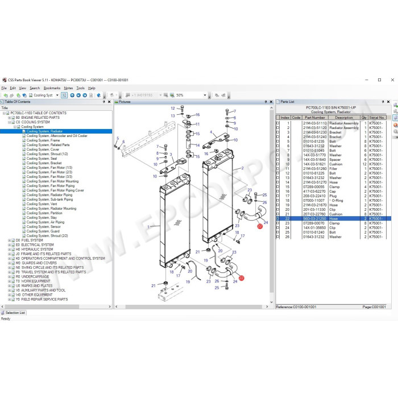The width and height of the screenshot is (398, 398).
Task: Open the 50% zoom dropdown
Action: pos(205,96)
